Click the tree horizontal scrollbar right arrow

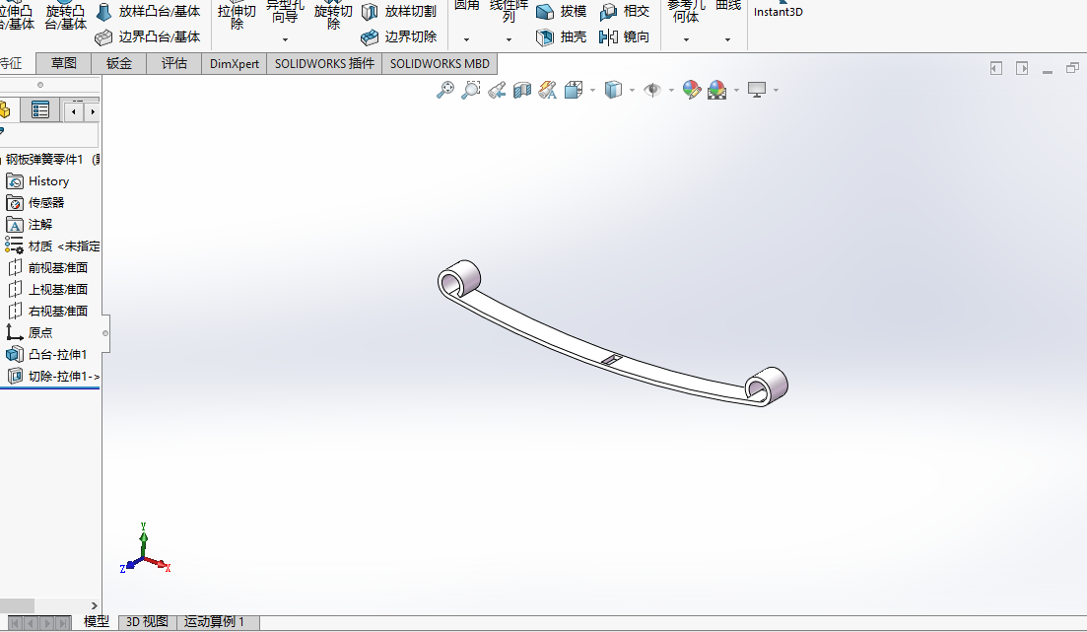pos(95,605)
